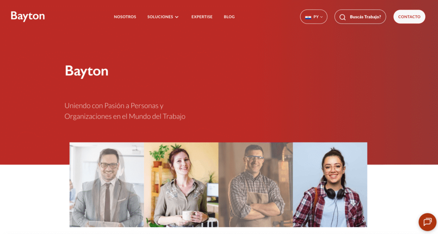
Task: Click the Buscás Trabajo? button
Action: click(360, 17)
